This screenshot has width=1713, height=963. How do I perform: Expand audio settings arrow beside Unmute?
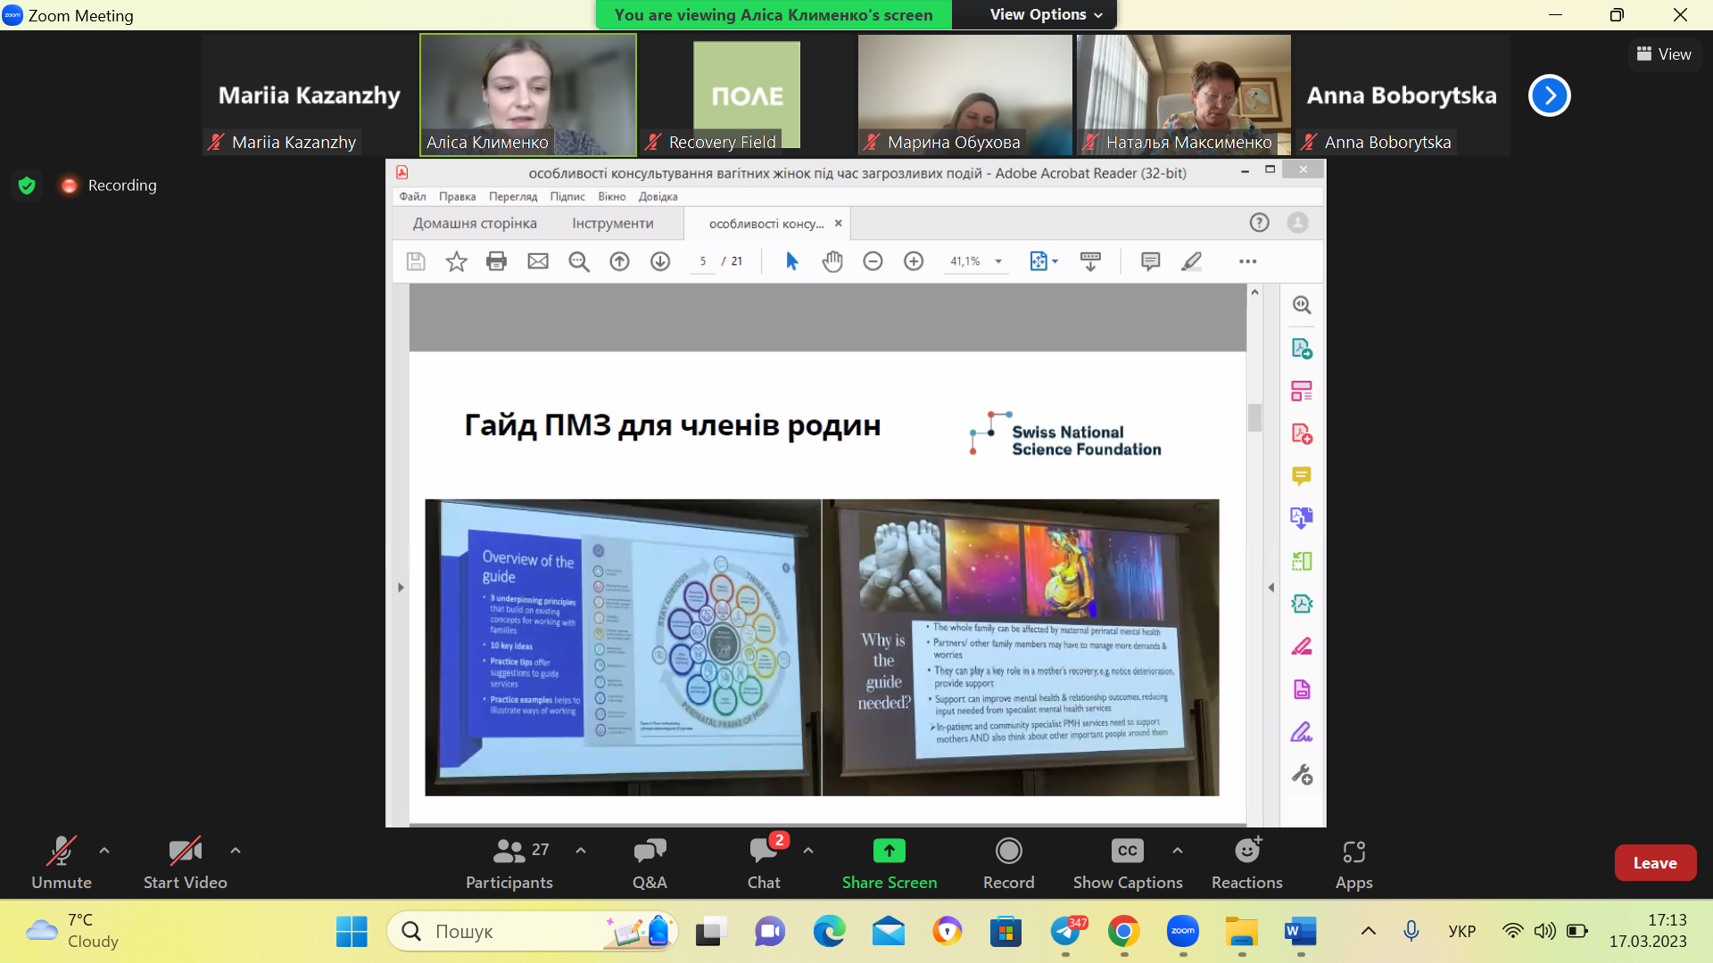[104, 851]
